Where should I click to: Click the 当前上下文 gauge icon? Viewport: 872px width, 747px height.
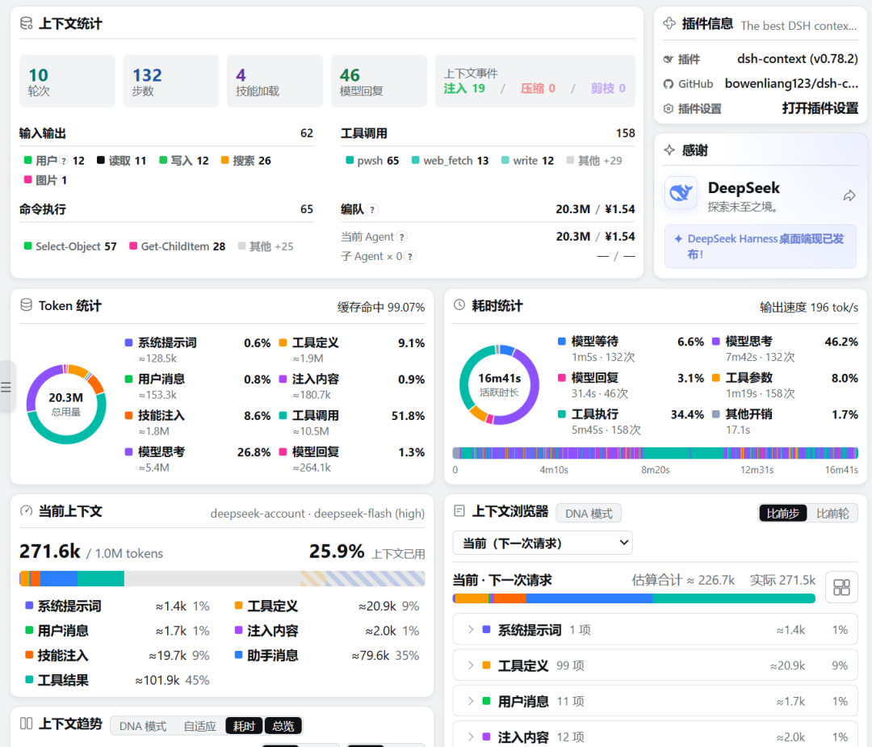pyautogui.click(x=26, y=510)
